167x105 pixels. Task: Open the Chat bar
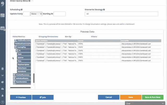(x=145, y=103)
